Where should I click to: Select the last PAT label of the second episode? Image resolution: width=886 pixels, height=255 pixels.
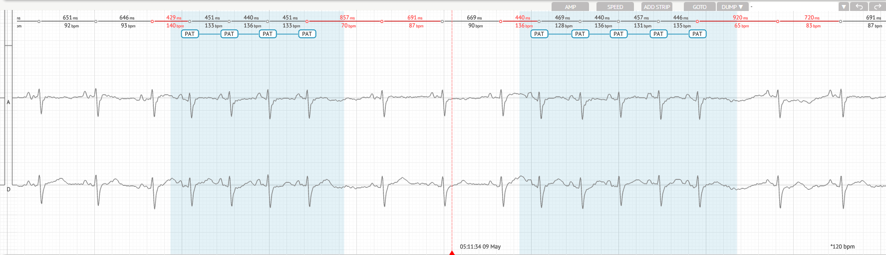tap(697, 34)
